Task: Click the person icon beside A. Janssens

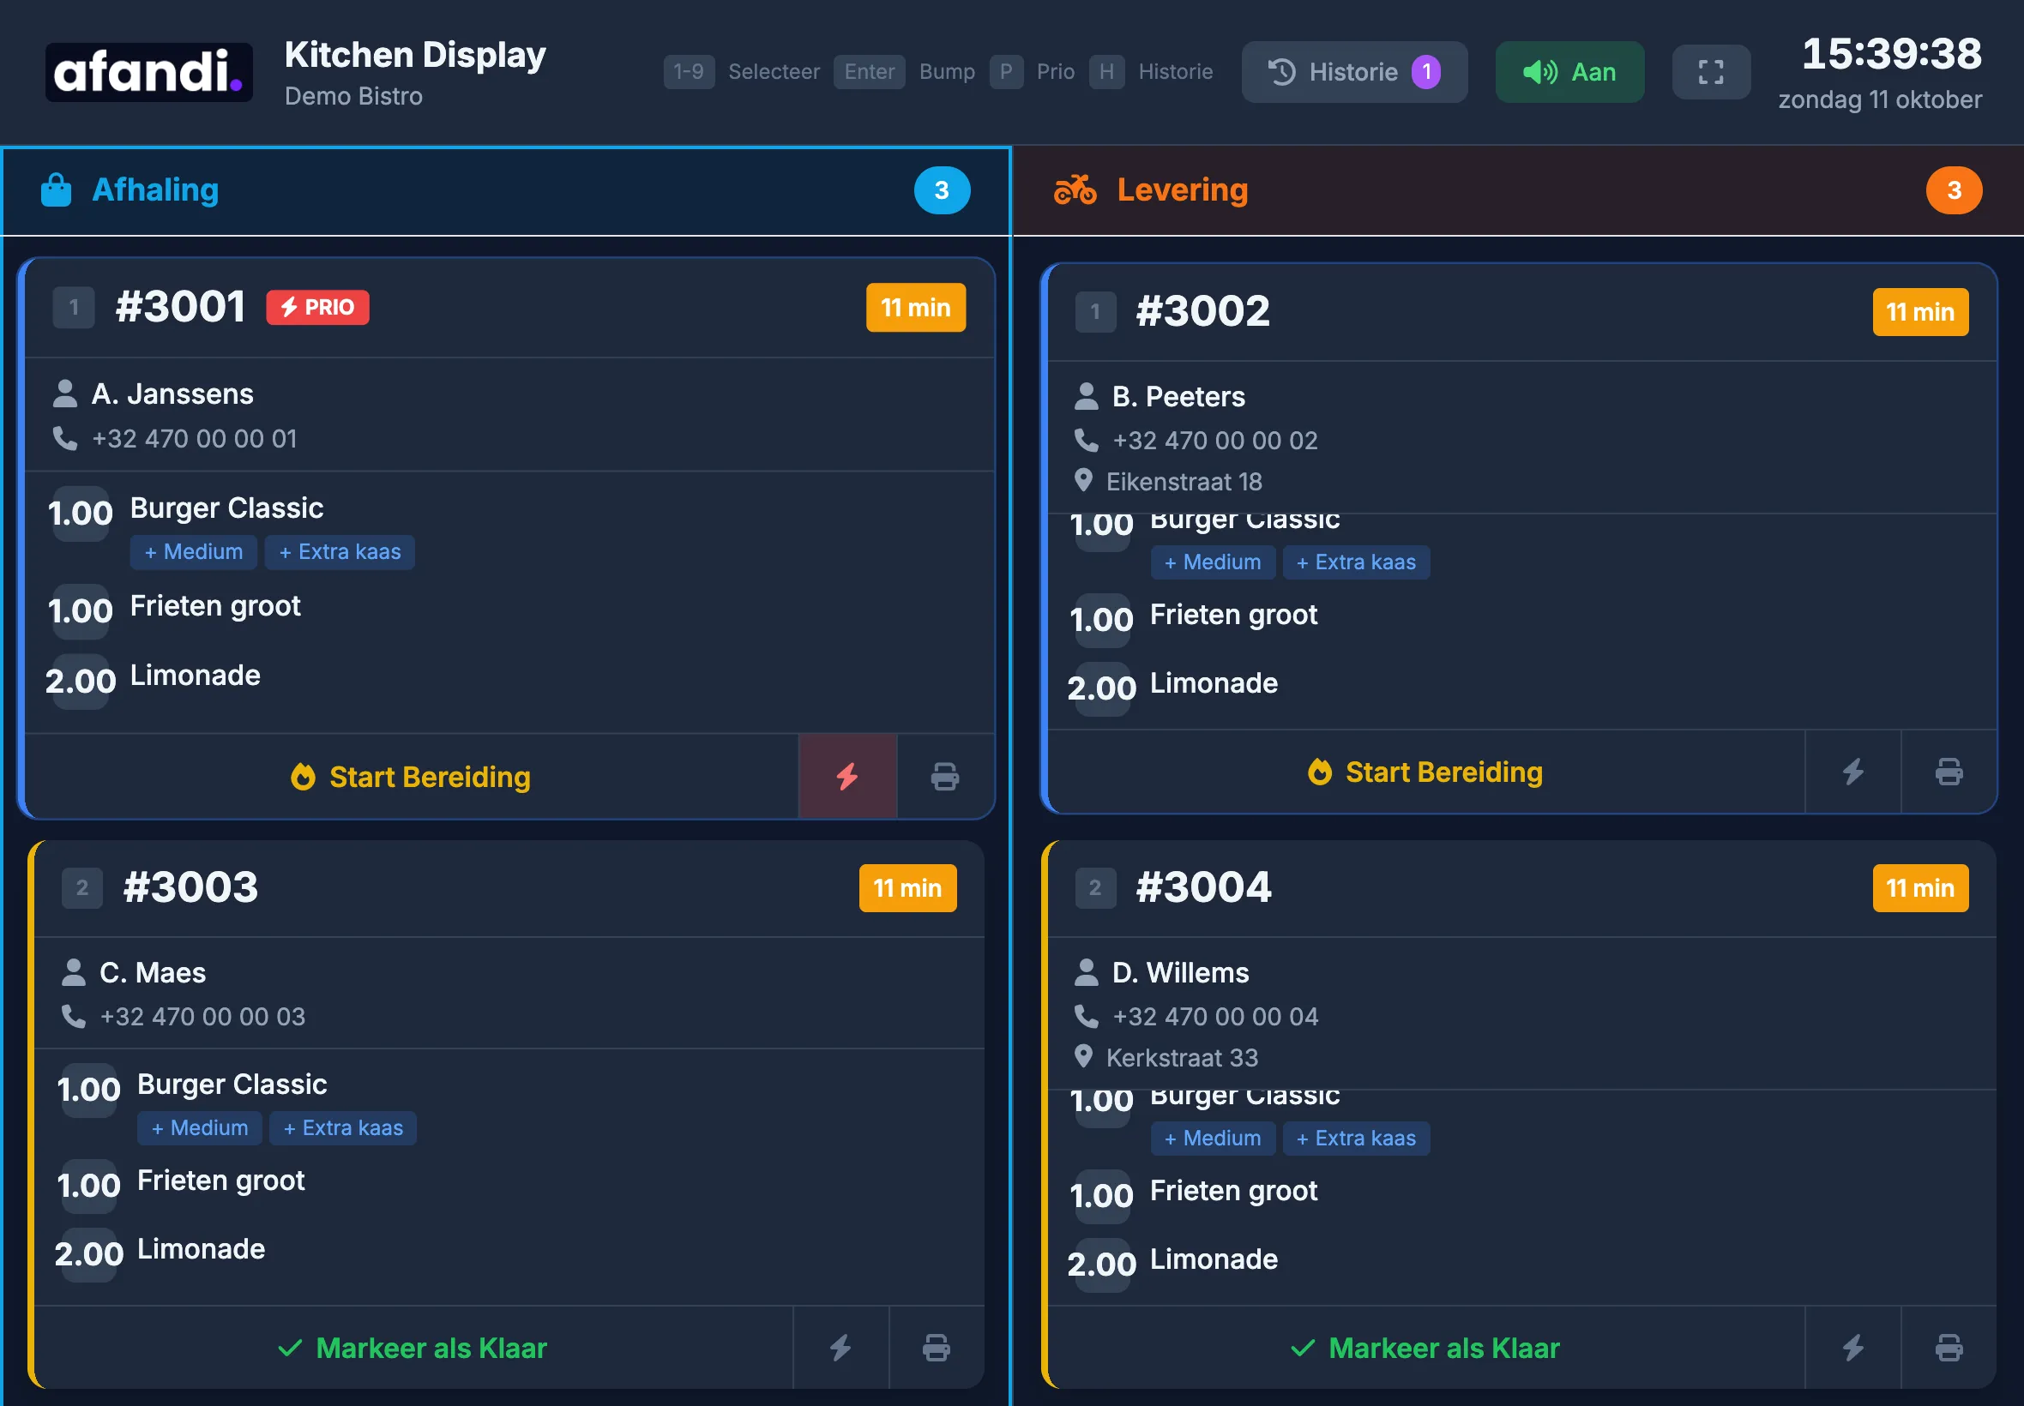Action: (65, 393)
